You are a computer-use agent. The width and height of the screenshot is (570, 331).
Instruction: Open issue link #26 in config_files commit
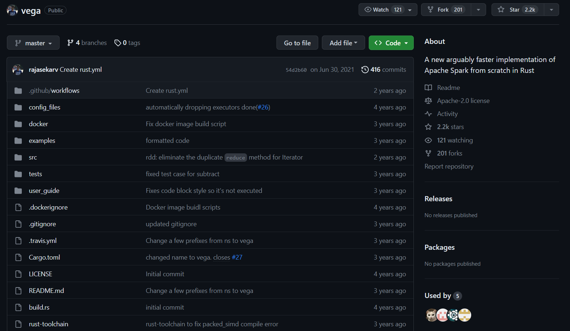263,107
